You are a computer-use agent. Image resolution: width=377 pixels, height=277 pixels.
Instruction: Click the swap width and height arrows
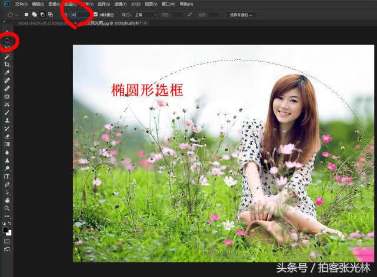pyautogui.click(x=190, y=15)
